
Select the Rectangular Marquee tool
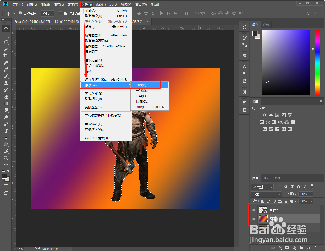6,35
